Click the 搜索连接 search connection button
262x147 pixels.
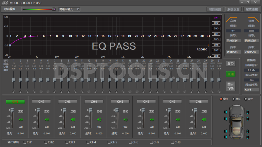pyautogui.click(x=252, y=9)
